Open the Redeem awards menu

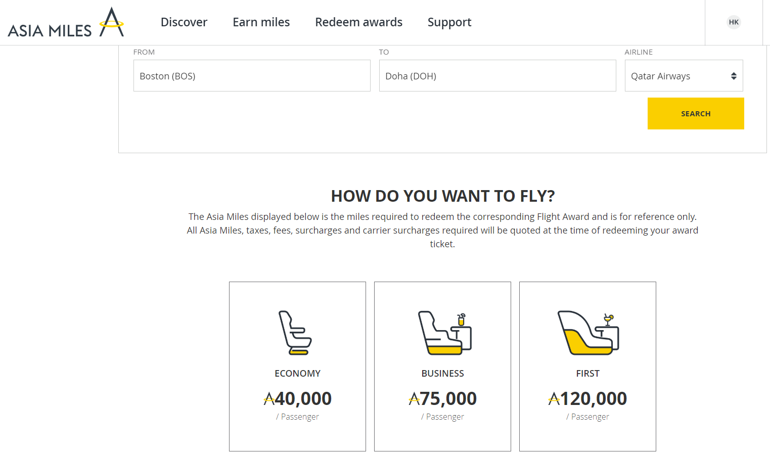pyautogui.click(x=359, y=22)
